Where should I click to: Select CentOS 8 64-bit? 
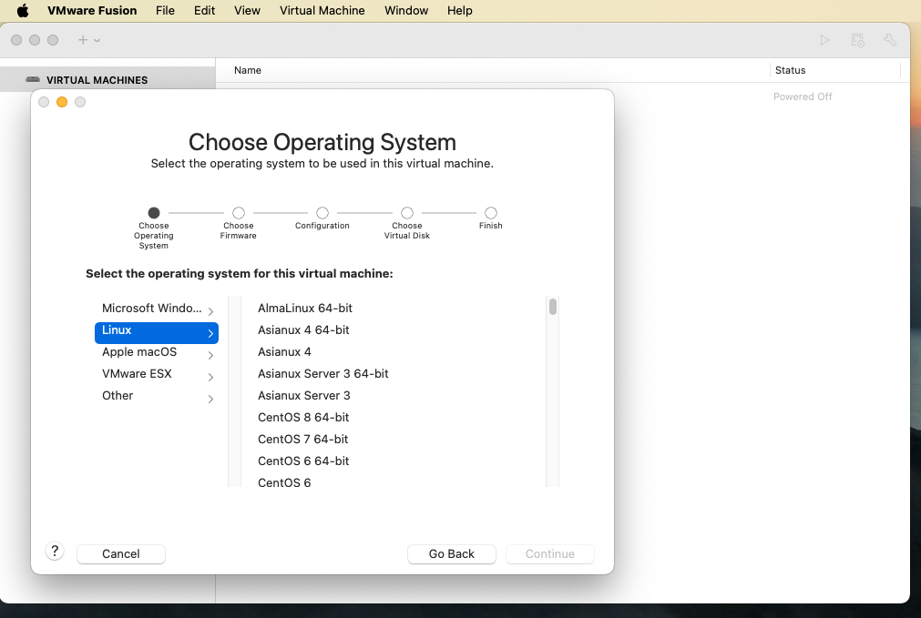point(303,417)
